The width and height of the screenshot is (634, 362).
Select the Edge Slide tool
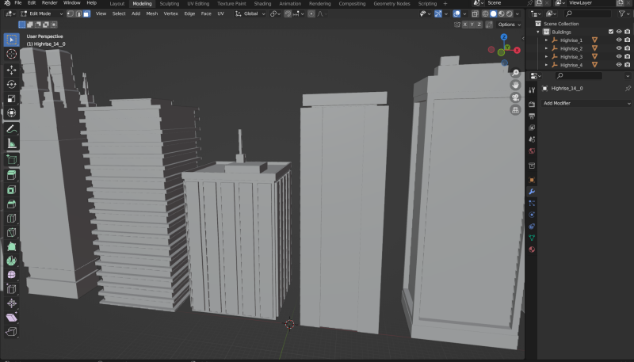pos(11,289)
